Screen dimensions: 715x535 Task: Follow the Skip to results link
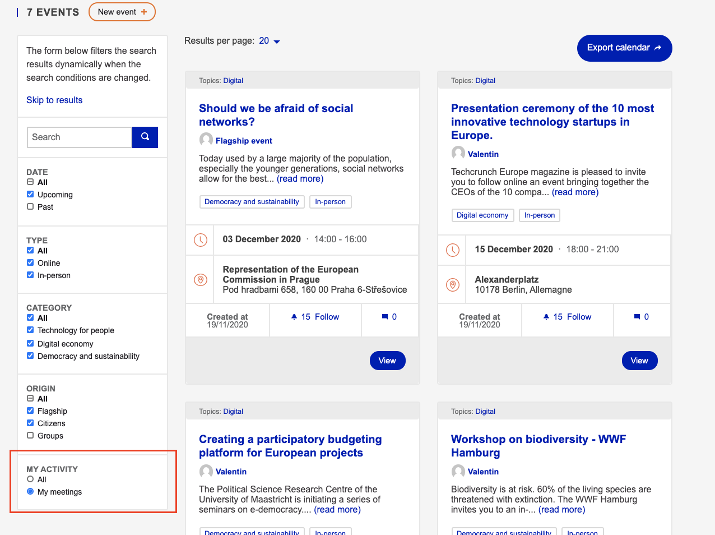click(54, 100)
